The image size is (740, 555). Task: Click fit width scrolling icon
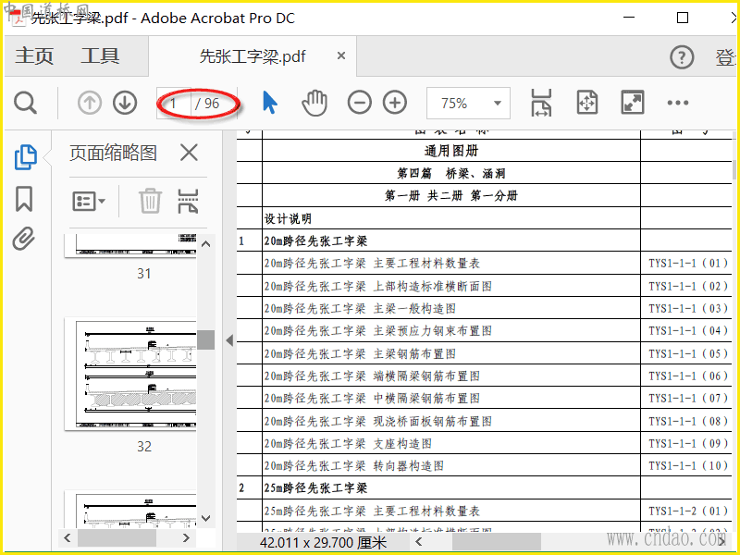coord(541,103)
